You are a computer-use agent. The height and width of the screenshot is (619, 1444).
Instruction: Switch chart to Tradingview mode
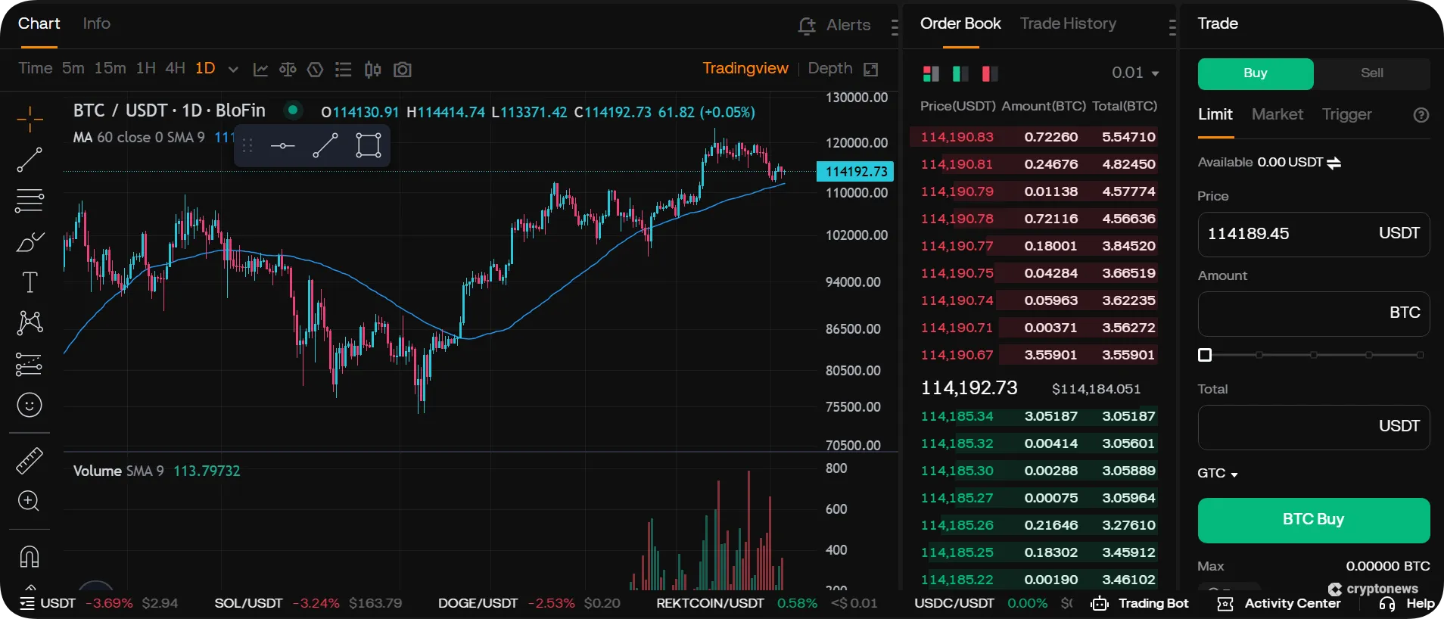click(745, 68)
